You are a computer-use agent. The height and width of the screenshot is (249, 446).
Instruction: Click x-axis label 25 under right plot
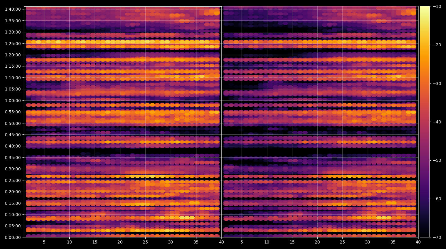(342, 242)
